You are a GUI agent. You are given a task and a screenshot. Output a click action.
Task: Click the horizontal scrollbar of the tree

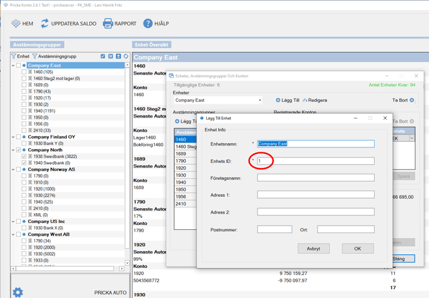(67, 269)
